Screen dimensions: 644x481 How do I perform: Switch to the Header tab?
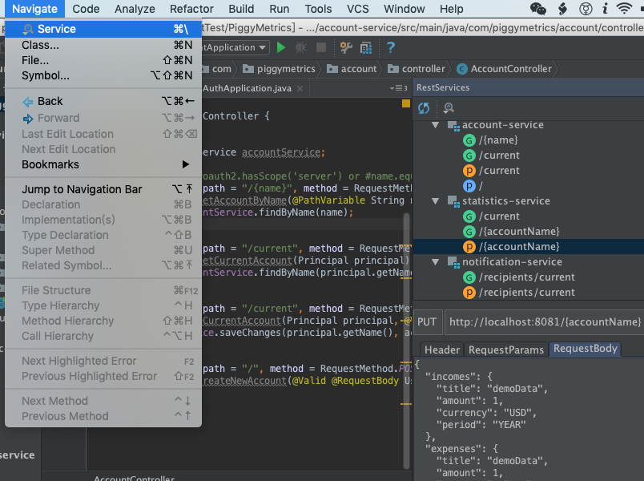point(442,350)
